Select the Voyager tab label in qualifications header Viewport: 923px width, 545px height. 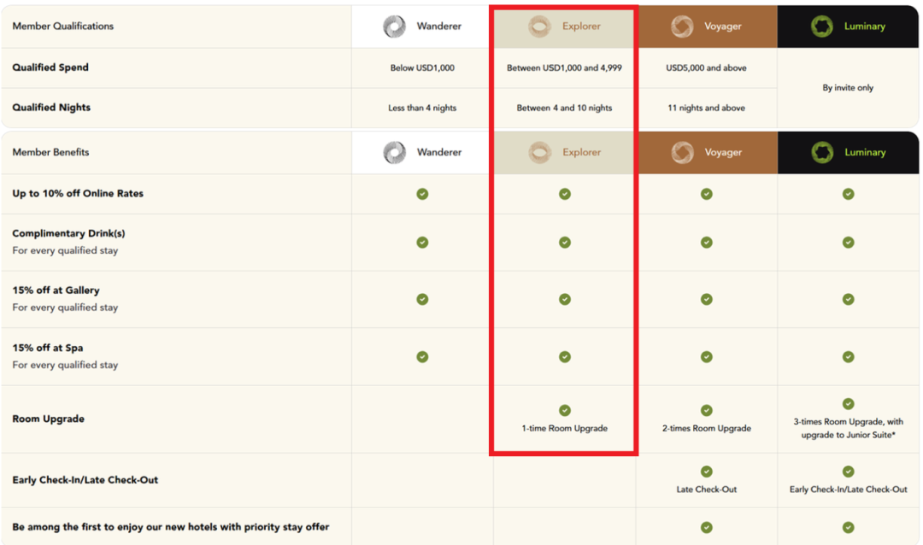click(723, 26)
